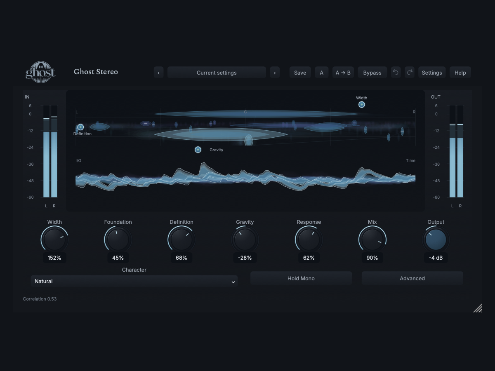Open the Advanced section
The width and height of the screenshot is (495, 371).
coord(412,278)
